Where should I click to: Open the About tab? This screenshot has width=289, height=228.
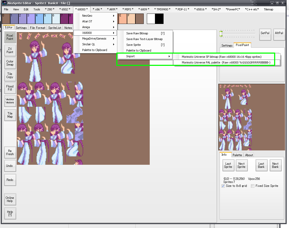[x=249, y=155]
